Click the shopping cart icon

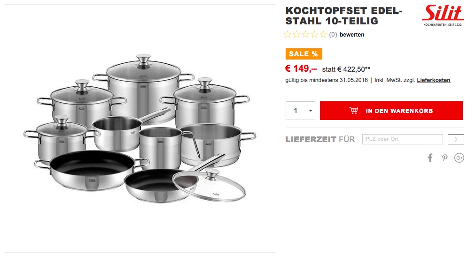[353, 110]
